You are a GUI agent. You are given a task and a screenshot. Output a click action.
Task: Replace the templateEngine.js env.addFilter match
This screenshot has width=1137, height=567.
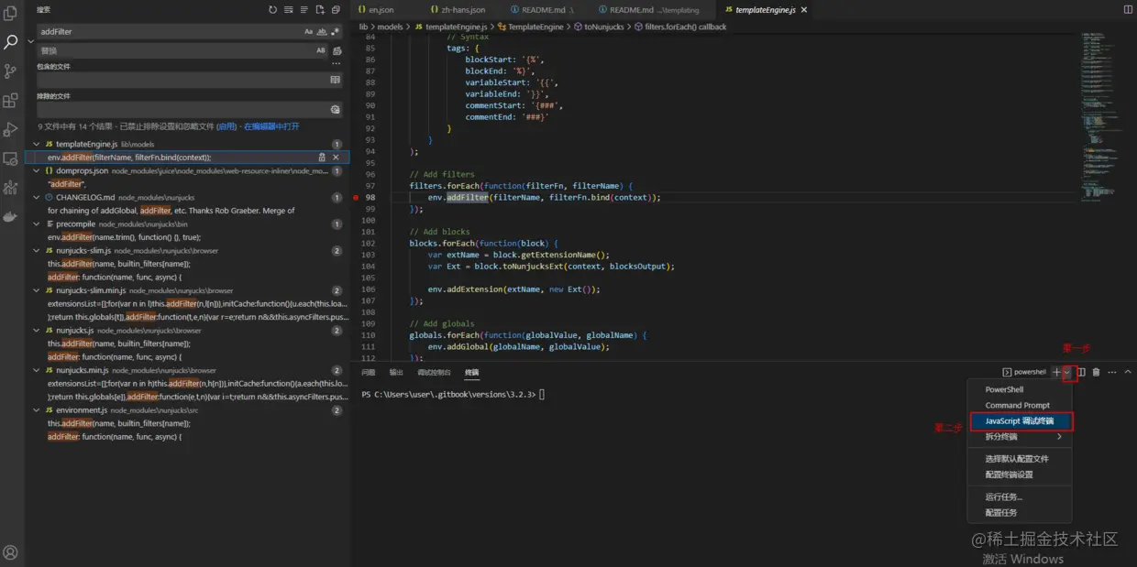click(322, 158)
